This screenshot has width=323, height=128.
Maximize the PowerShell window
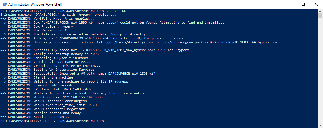pyautogui.click(x=303, y=4)
